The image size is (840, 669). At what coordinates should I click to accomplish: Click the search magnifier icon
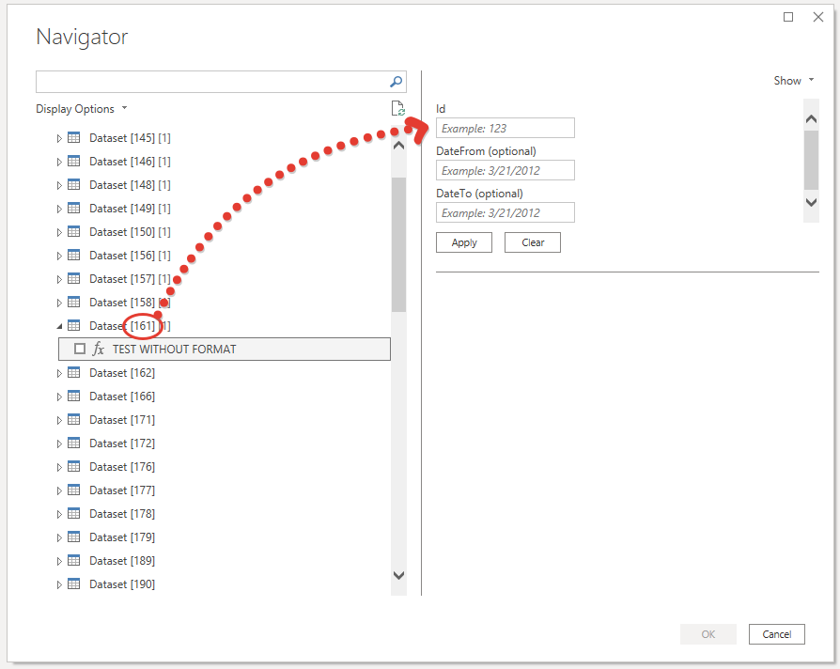[396, 82]
